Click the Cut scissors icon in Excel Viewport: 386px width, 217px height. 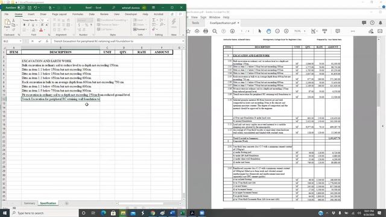coord(13,20)
